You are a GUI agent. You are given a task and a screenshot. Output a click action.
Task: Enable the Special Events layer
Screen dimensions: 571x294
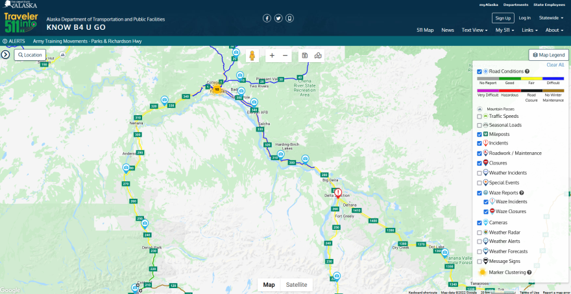480,183
